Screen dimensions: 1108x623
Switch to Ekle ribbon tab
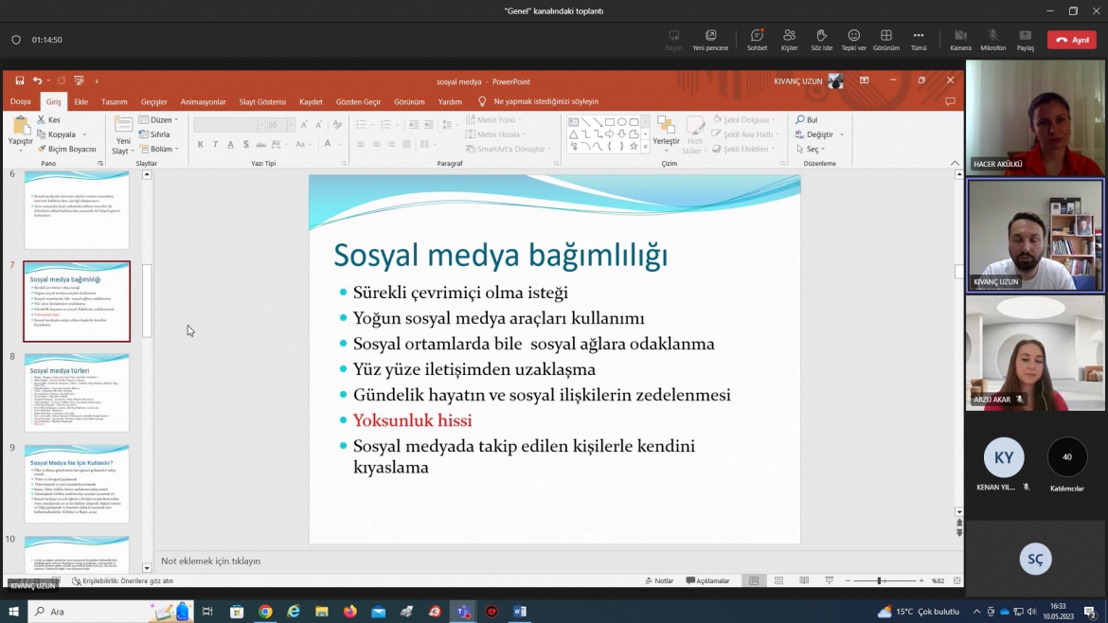coord(81,101)
